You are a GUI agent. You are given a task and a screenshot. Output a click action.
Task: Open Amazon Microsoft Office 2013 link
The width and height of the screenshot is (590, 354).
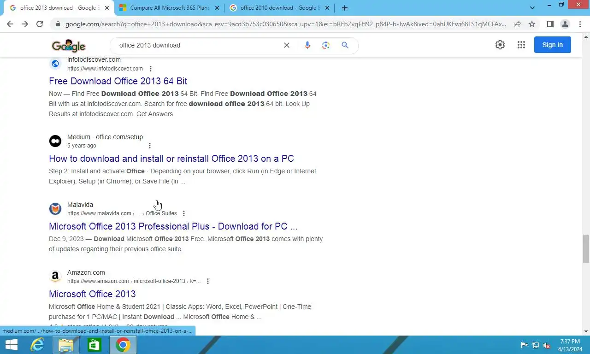pyautogui.click(x=92, y=294)
